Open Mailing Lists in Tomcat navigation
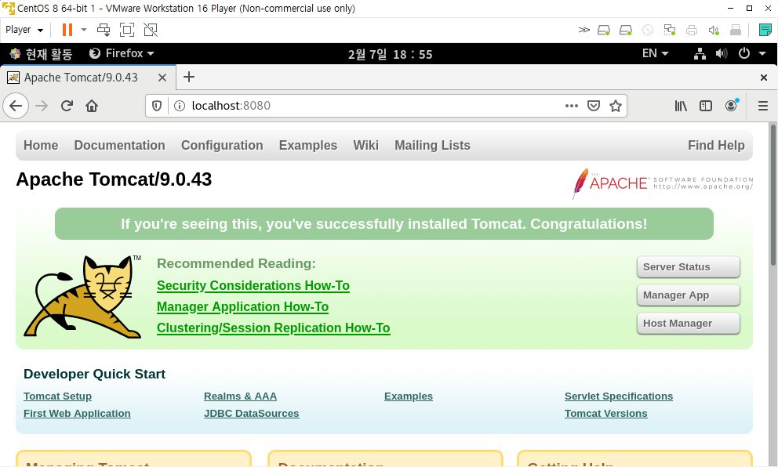This screenshot has height=467, width=778. point(432,145)
